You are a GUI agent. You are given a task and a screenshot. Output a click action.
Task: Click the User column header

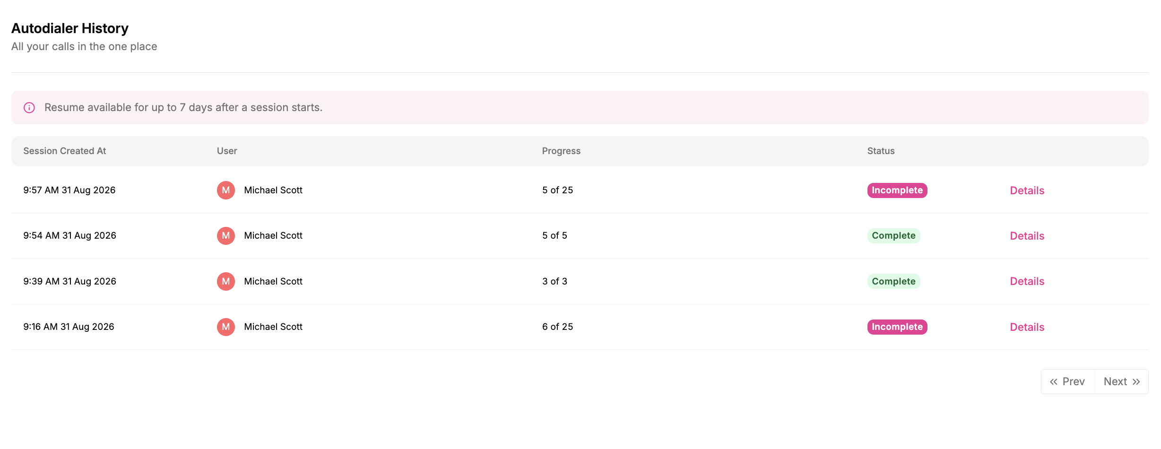tap(227, 151)
